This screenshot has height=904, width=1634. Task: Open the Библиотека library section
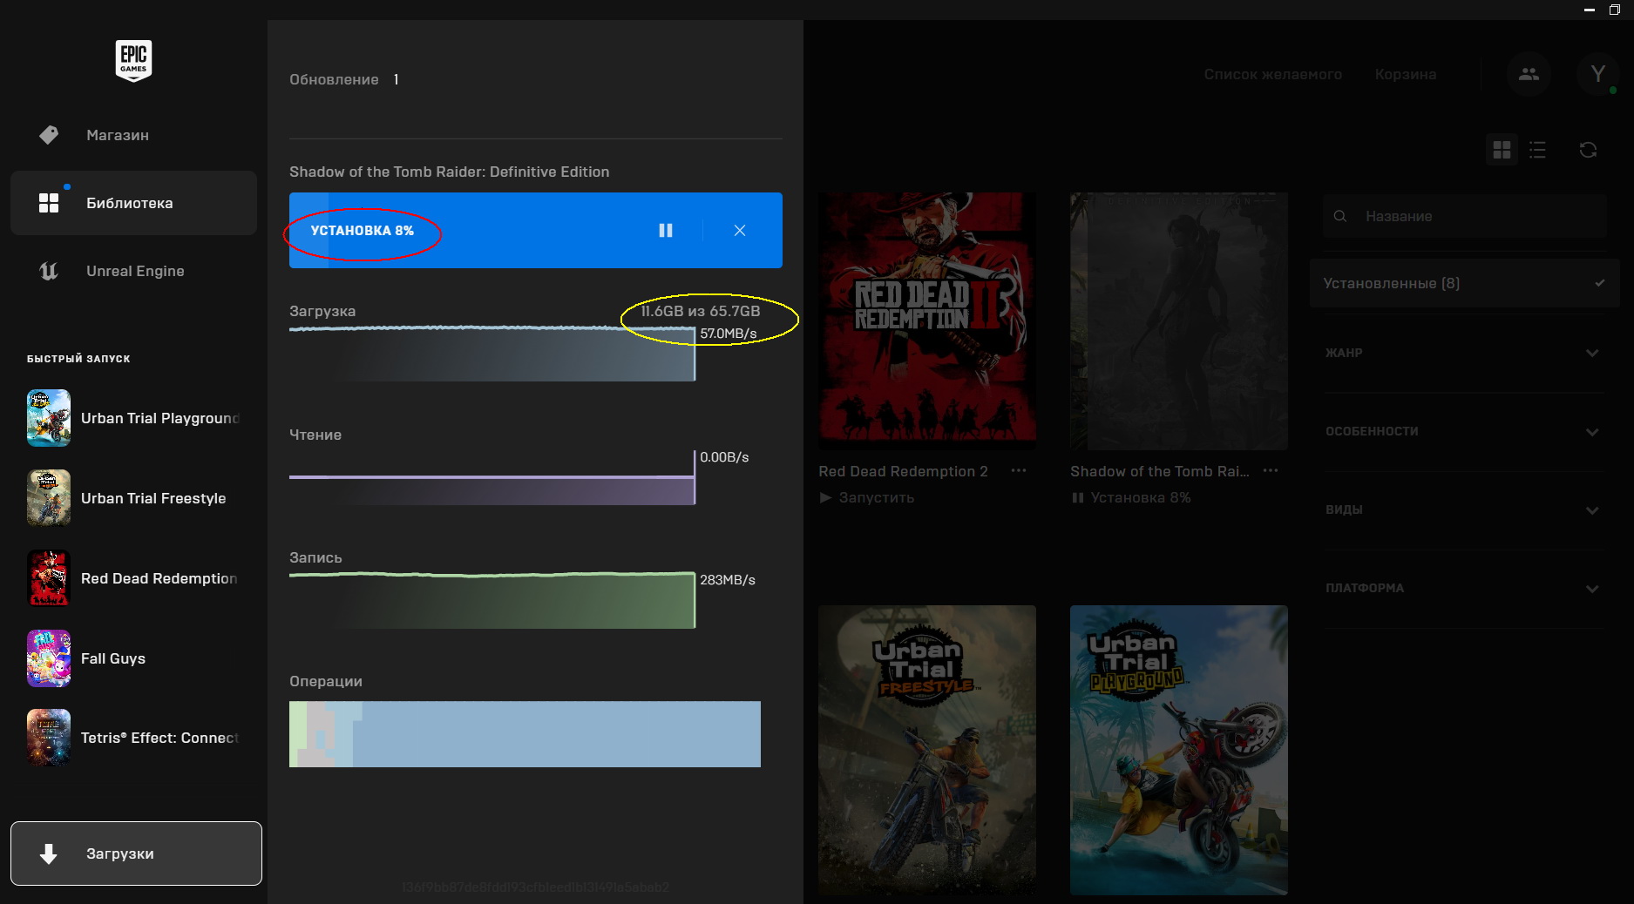pyautogui.click(x=133, y=203)
